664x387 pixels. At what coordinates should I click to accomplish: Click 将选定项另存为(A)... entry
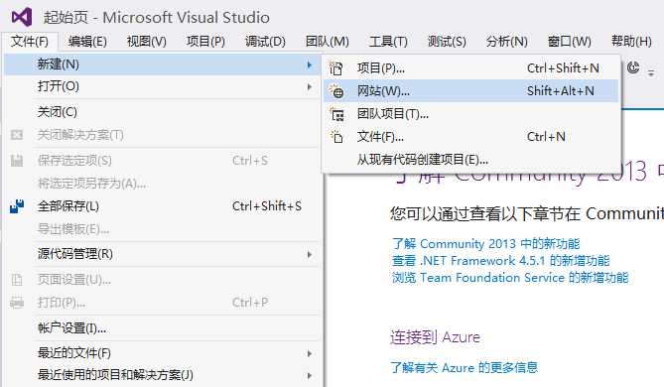pos(162,184)
